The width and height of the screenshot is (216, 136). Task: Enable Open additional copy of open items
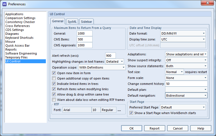[x=54, y=78]
